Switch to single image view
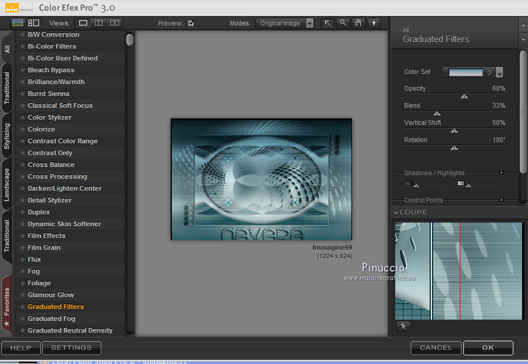 pyautogui.click(x=83, y=23)
